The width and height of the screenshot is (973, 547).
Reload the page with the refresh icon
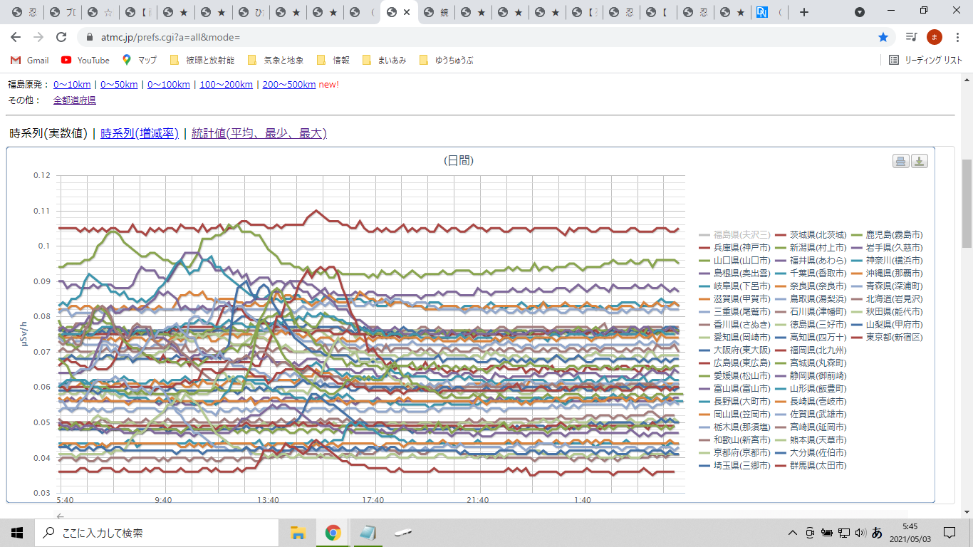tap(61, 37)
